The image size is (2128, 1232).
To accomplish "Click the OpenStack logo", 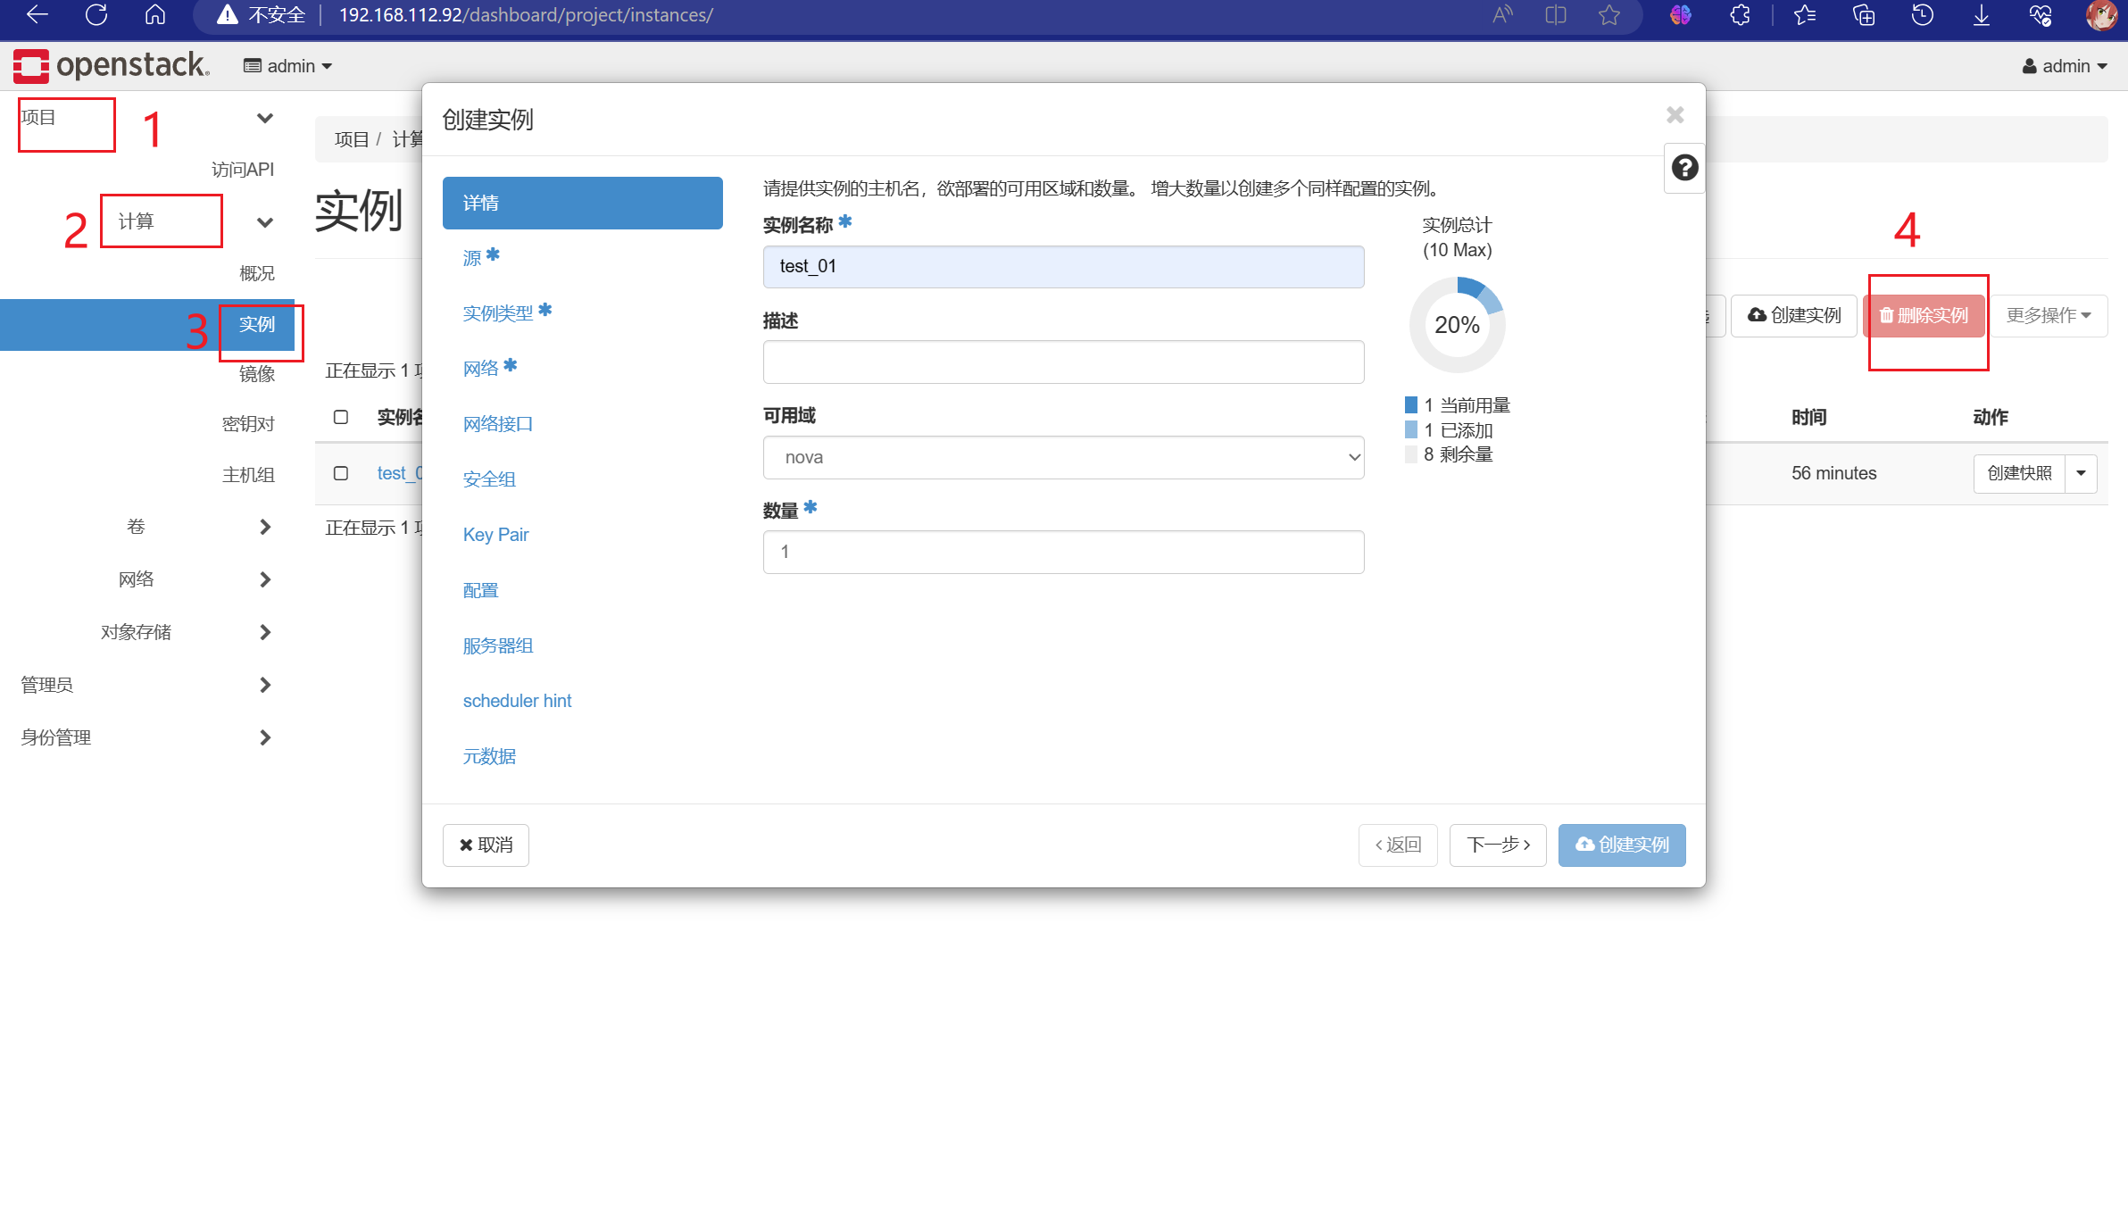I will click(112, 65).
